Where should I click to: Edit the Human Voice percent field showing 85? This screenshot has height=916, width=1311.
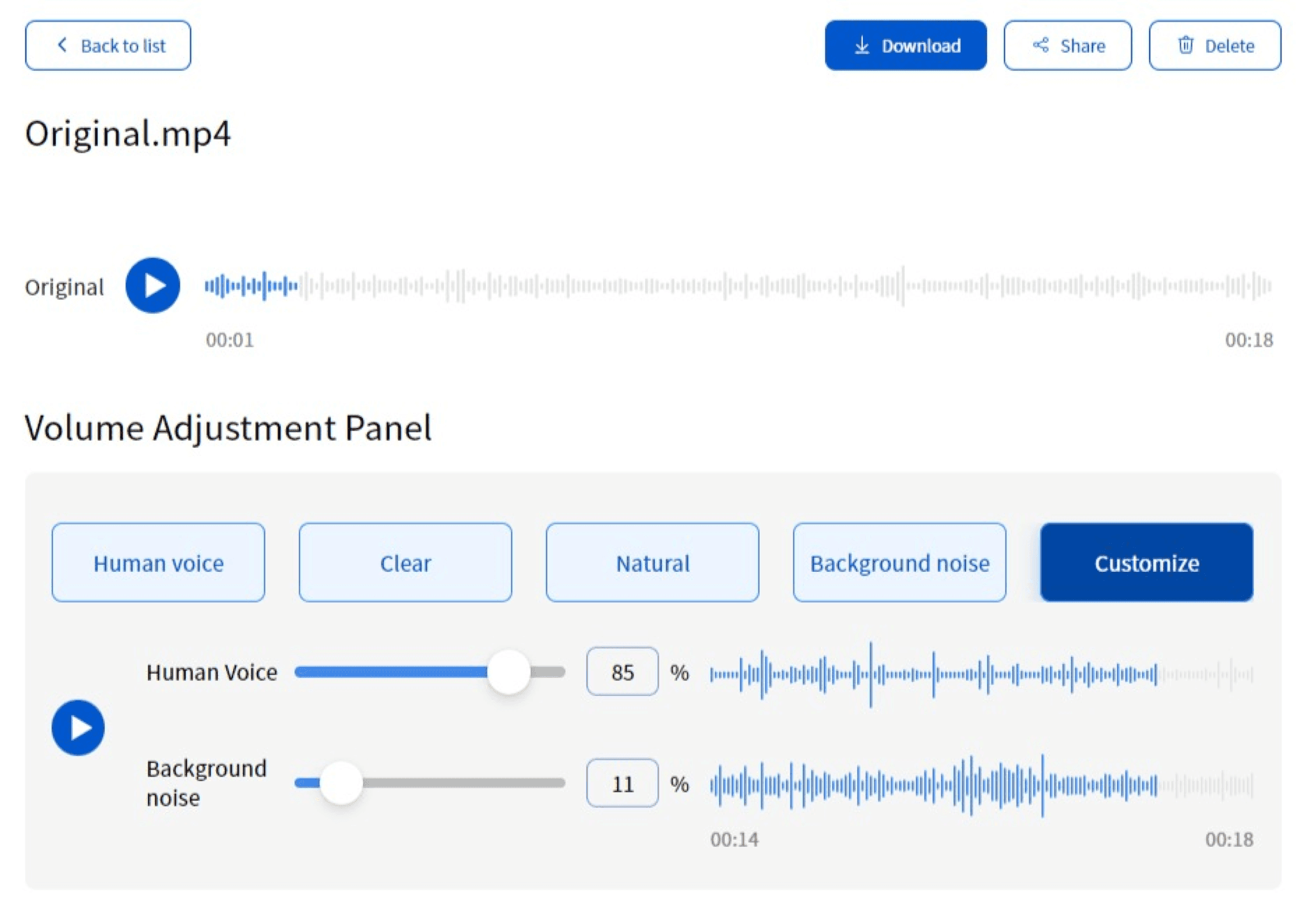coord(622,672)
